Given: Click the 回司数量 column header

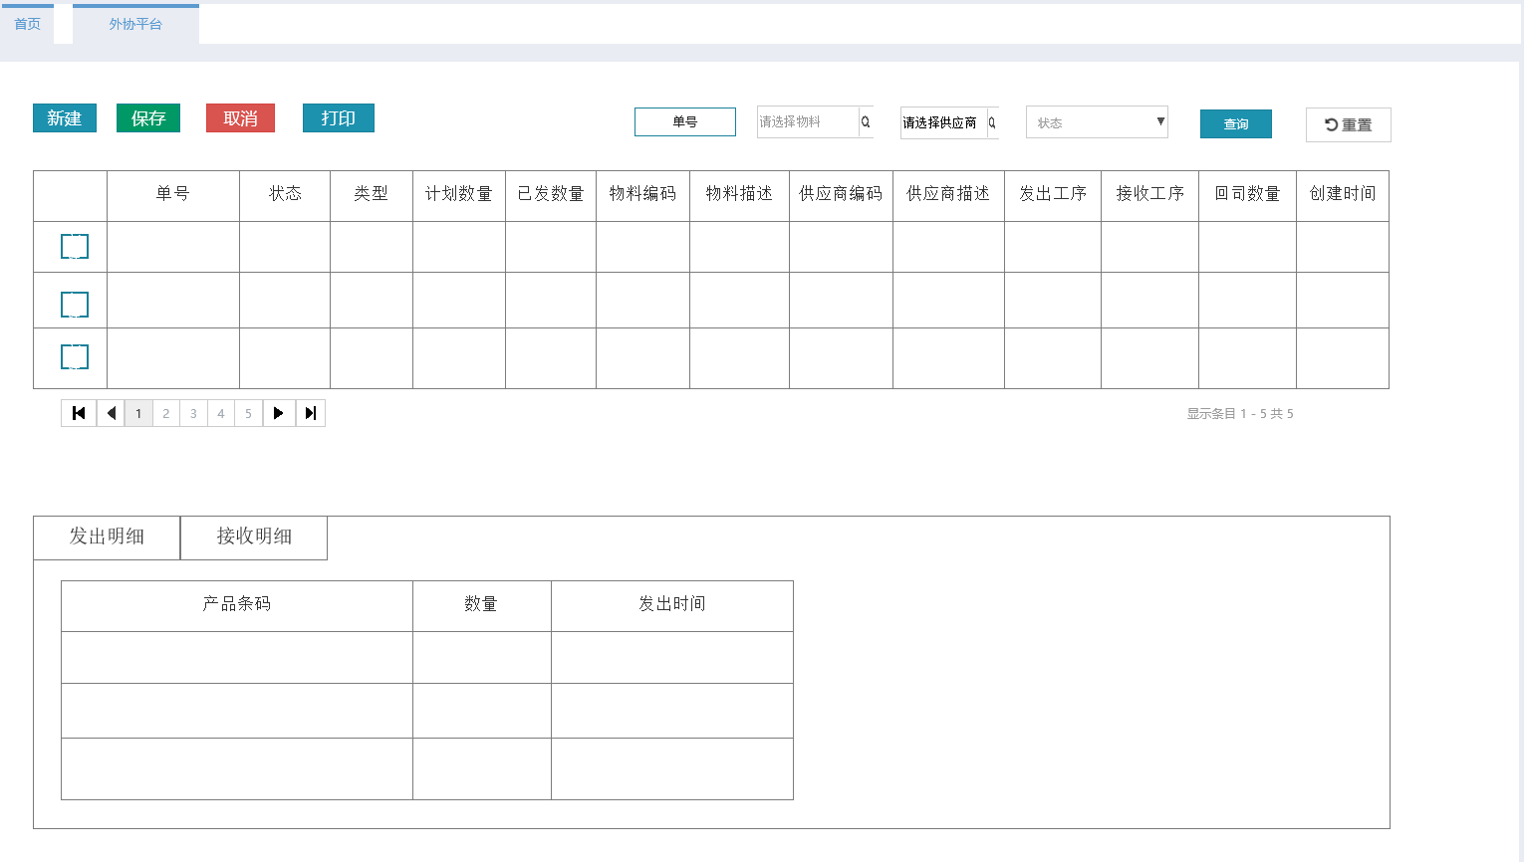Looking at the screenshot, I should pyautogui.click(x=1248, y=195).
